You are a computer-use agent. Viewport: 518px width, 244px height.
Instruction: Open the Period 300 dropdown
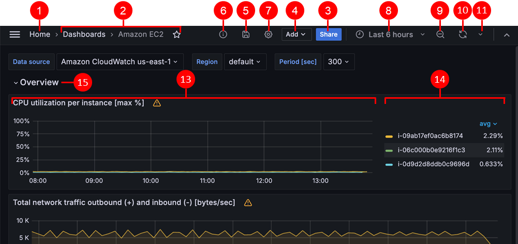[338, 62]
